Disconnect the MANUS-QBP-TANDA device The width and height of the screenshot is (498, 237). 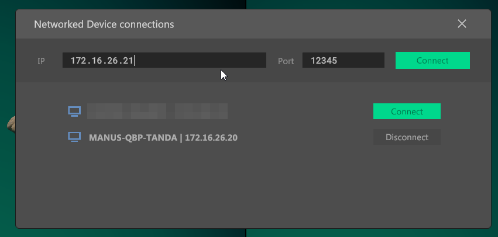click(x=407, y=137)
